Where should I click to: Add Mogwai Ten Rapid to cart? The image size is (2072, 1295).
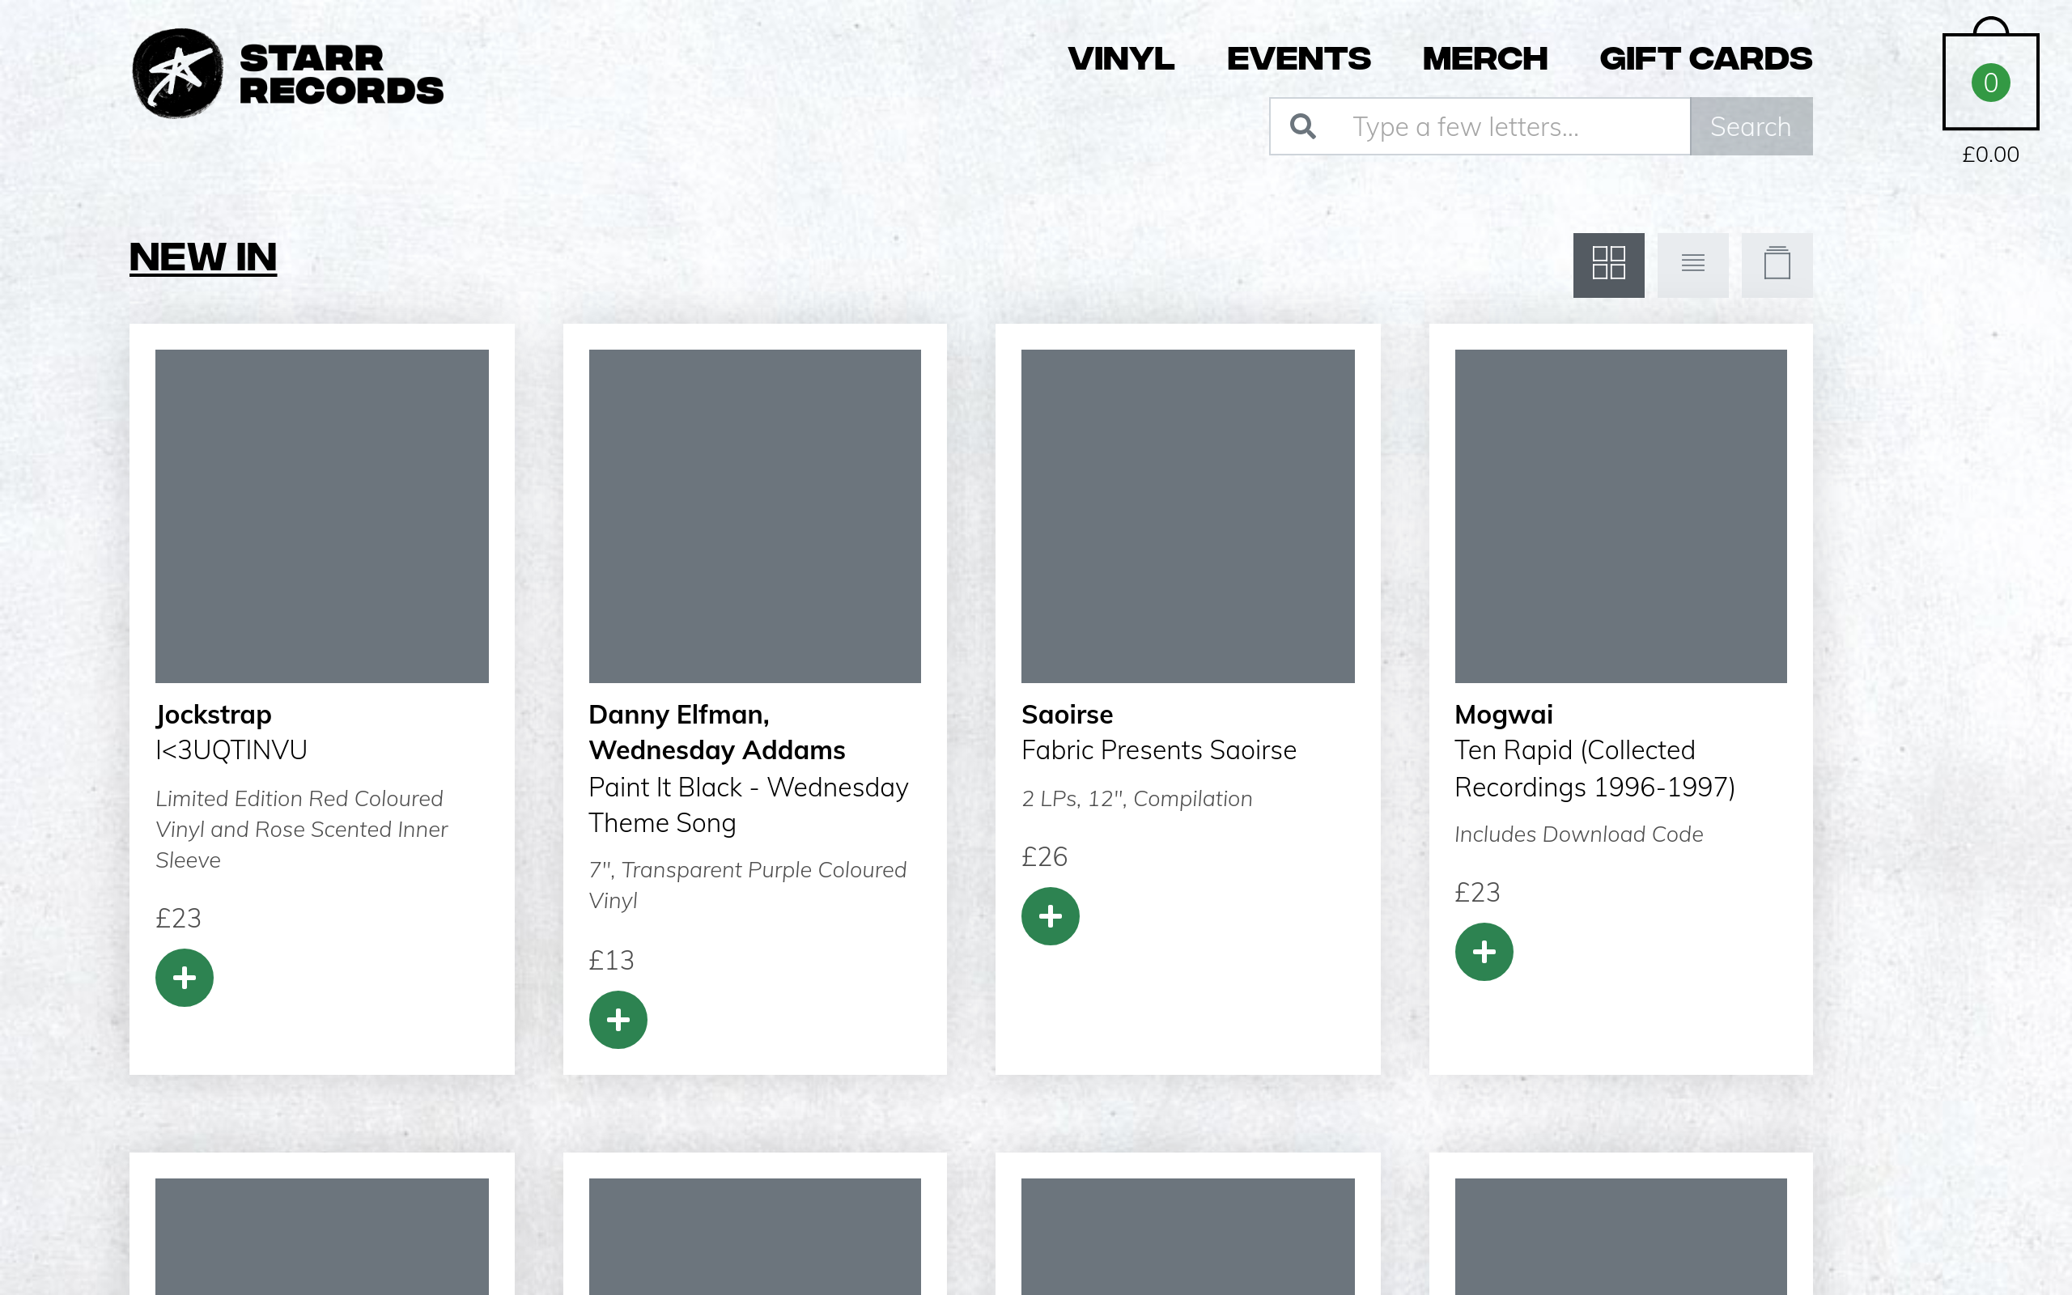tap(1483, 952)
